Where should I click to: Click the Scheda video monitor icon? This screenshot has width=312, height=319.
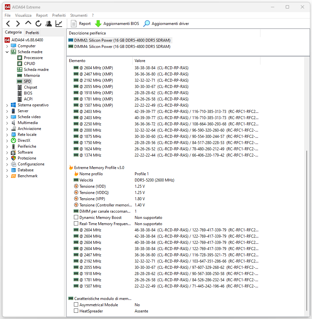pos(13,117)
